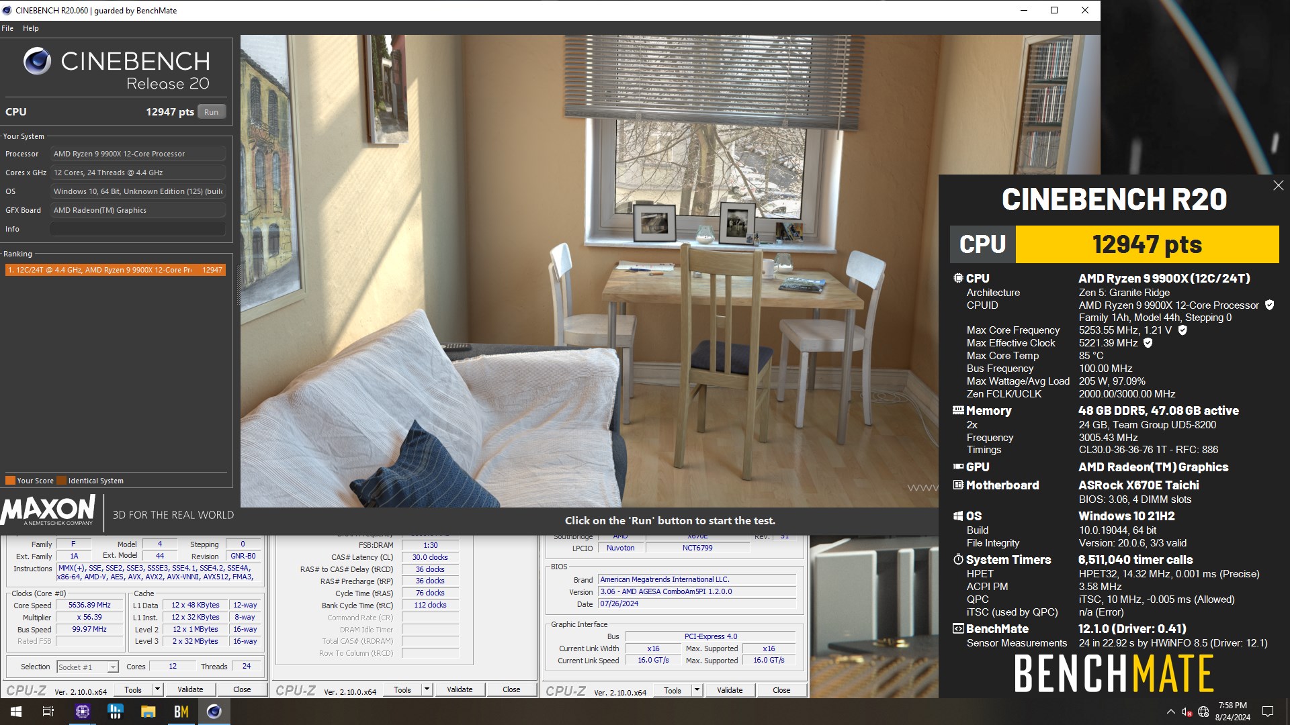Click the orange Your Score legend swatch
This screenshot has width=1290, height=725.
pyautogui.click(x=10, y=481)
